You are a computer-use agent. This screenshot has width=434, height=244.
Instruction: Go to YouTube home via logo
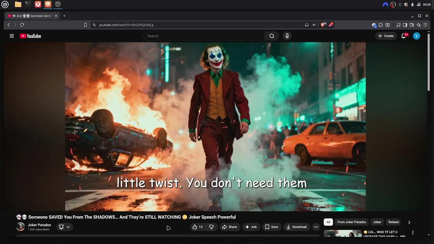(31, 36)
